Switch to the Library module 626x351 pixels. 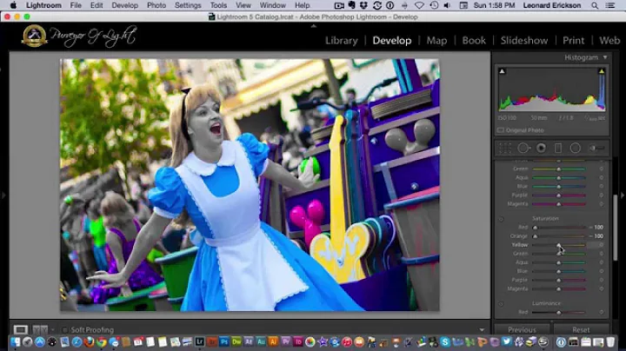click(342, 41)
